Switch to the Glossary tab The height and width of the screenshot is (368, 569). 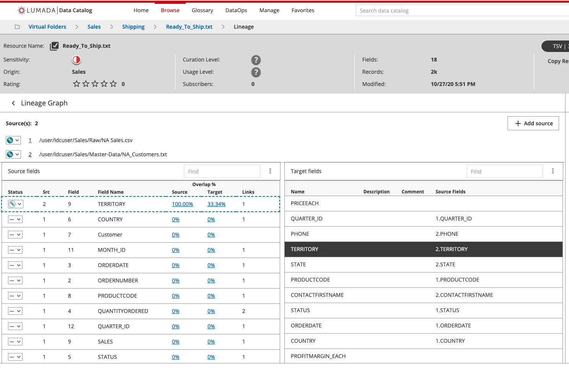coord(202,10)
